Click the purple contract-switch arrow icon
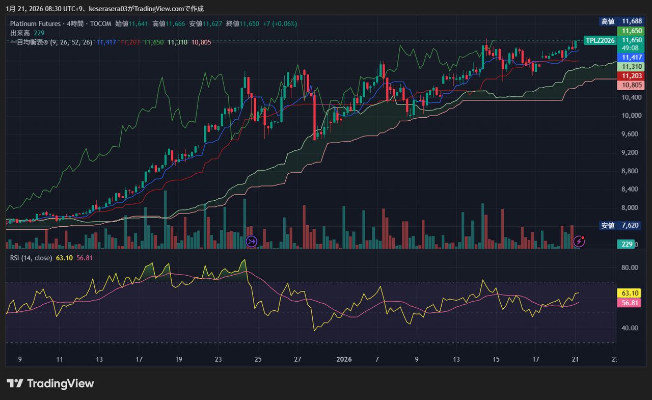This screenshot has height=400, width=652. pyautogui.click(x=252, y=241)
